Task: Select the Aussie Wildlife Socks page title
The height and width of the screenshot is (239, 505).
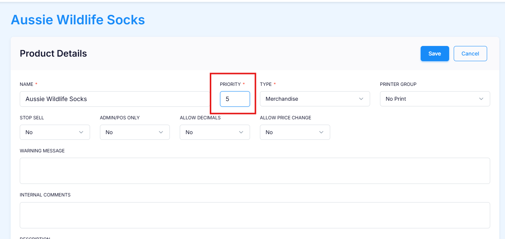Action: pyautogui.click(x=78, y=20)
